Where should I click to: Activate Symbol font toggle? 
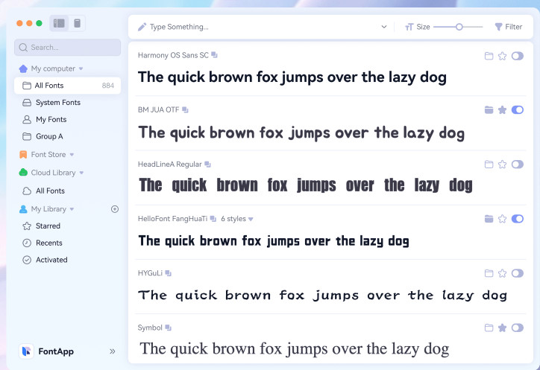tap(518, 328)
